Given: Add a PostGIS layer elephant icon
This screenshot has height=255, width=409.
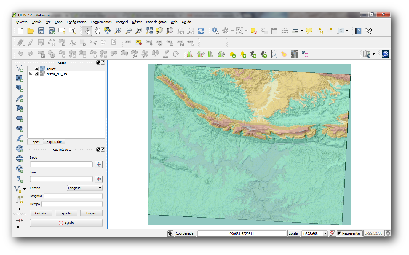Looking at the screenshot, I should pos(20,88).
